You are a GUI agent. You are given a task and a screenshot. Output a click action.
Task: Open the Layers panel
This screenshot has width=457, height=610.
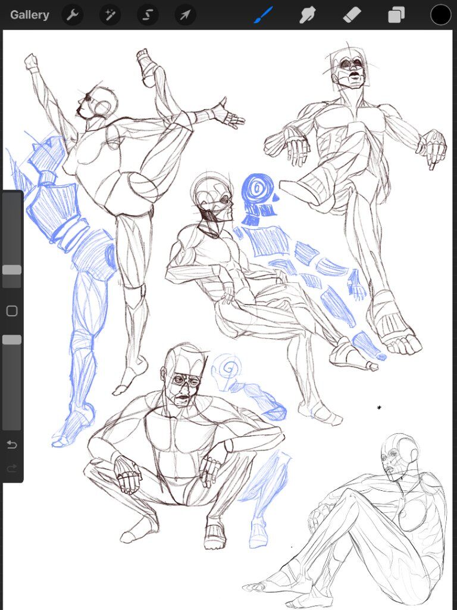396,15
